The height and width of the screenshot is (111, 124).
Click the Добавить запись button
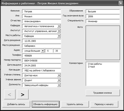(x=16, y=104)
